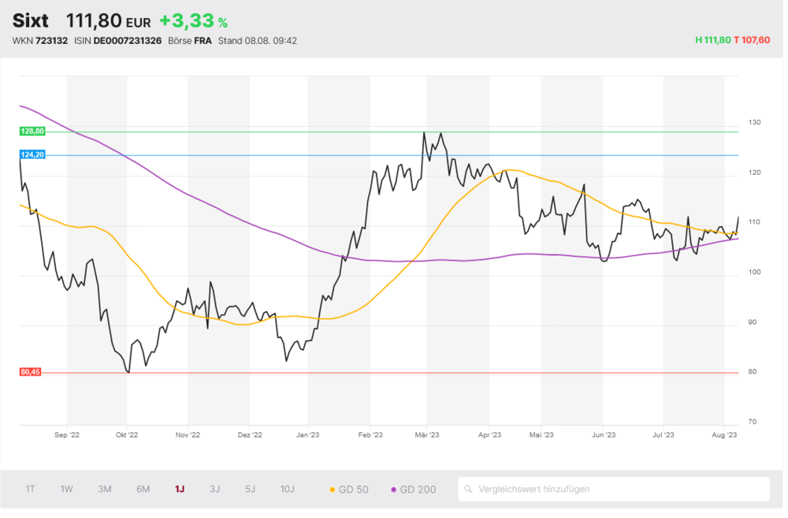Toggle the GD 200 moving average
The height and width of the screenshot is (518, 788).
(x=412, y=490)
